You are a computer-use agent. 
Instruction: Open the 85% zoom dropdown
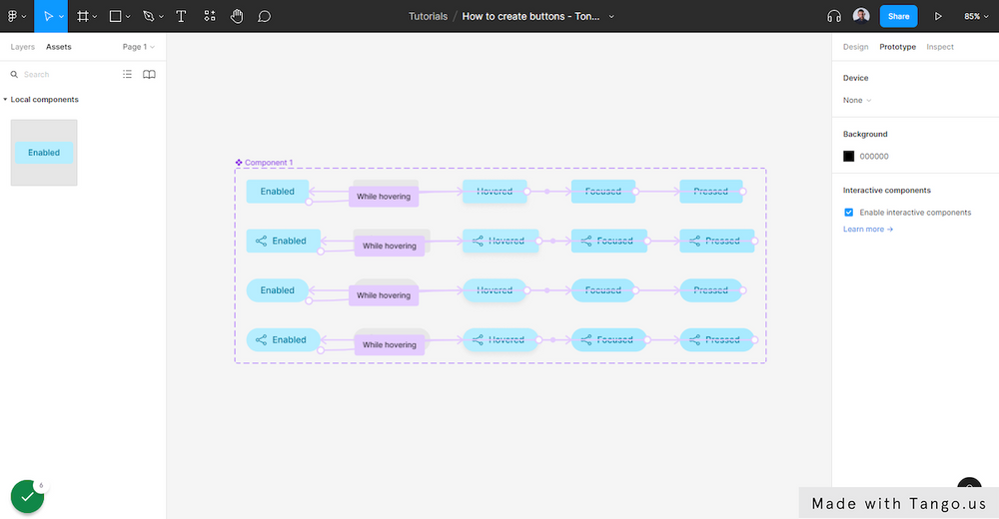click(x=976, y=16)
